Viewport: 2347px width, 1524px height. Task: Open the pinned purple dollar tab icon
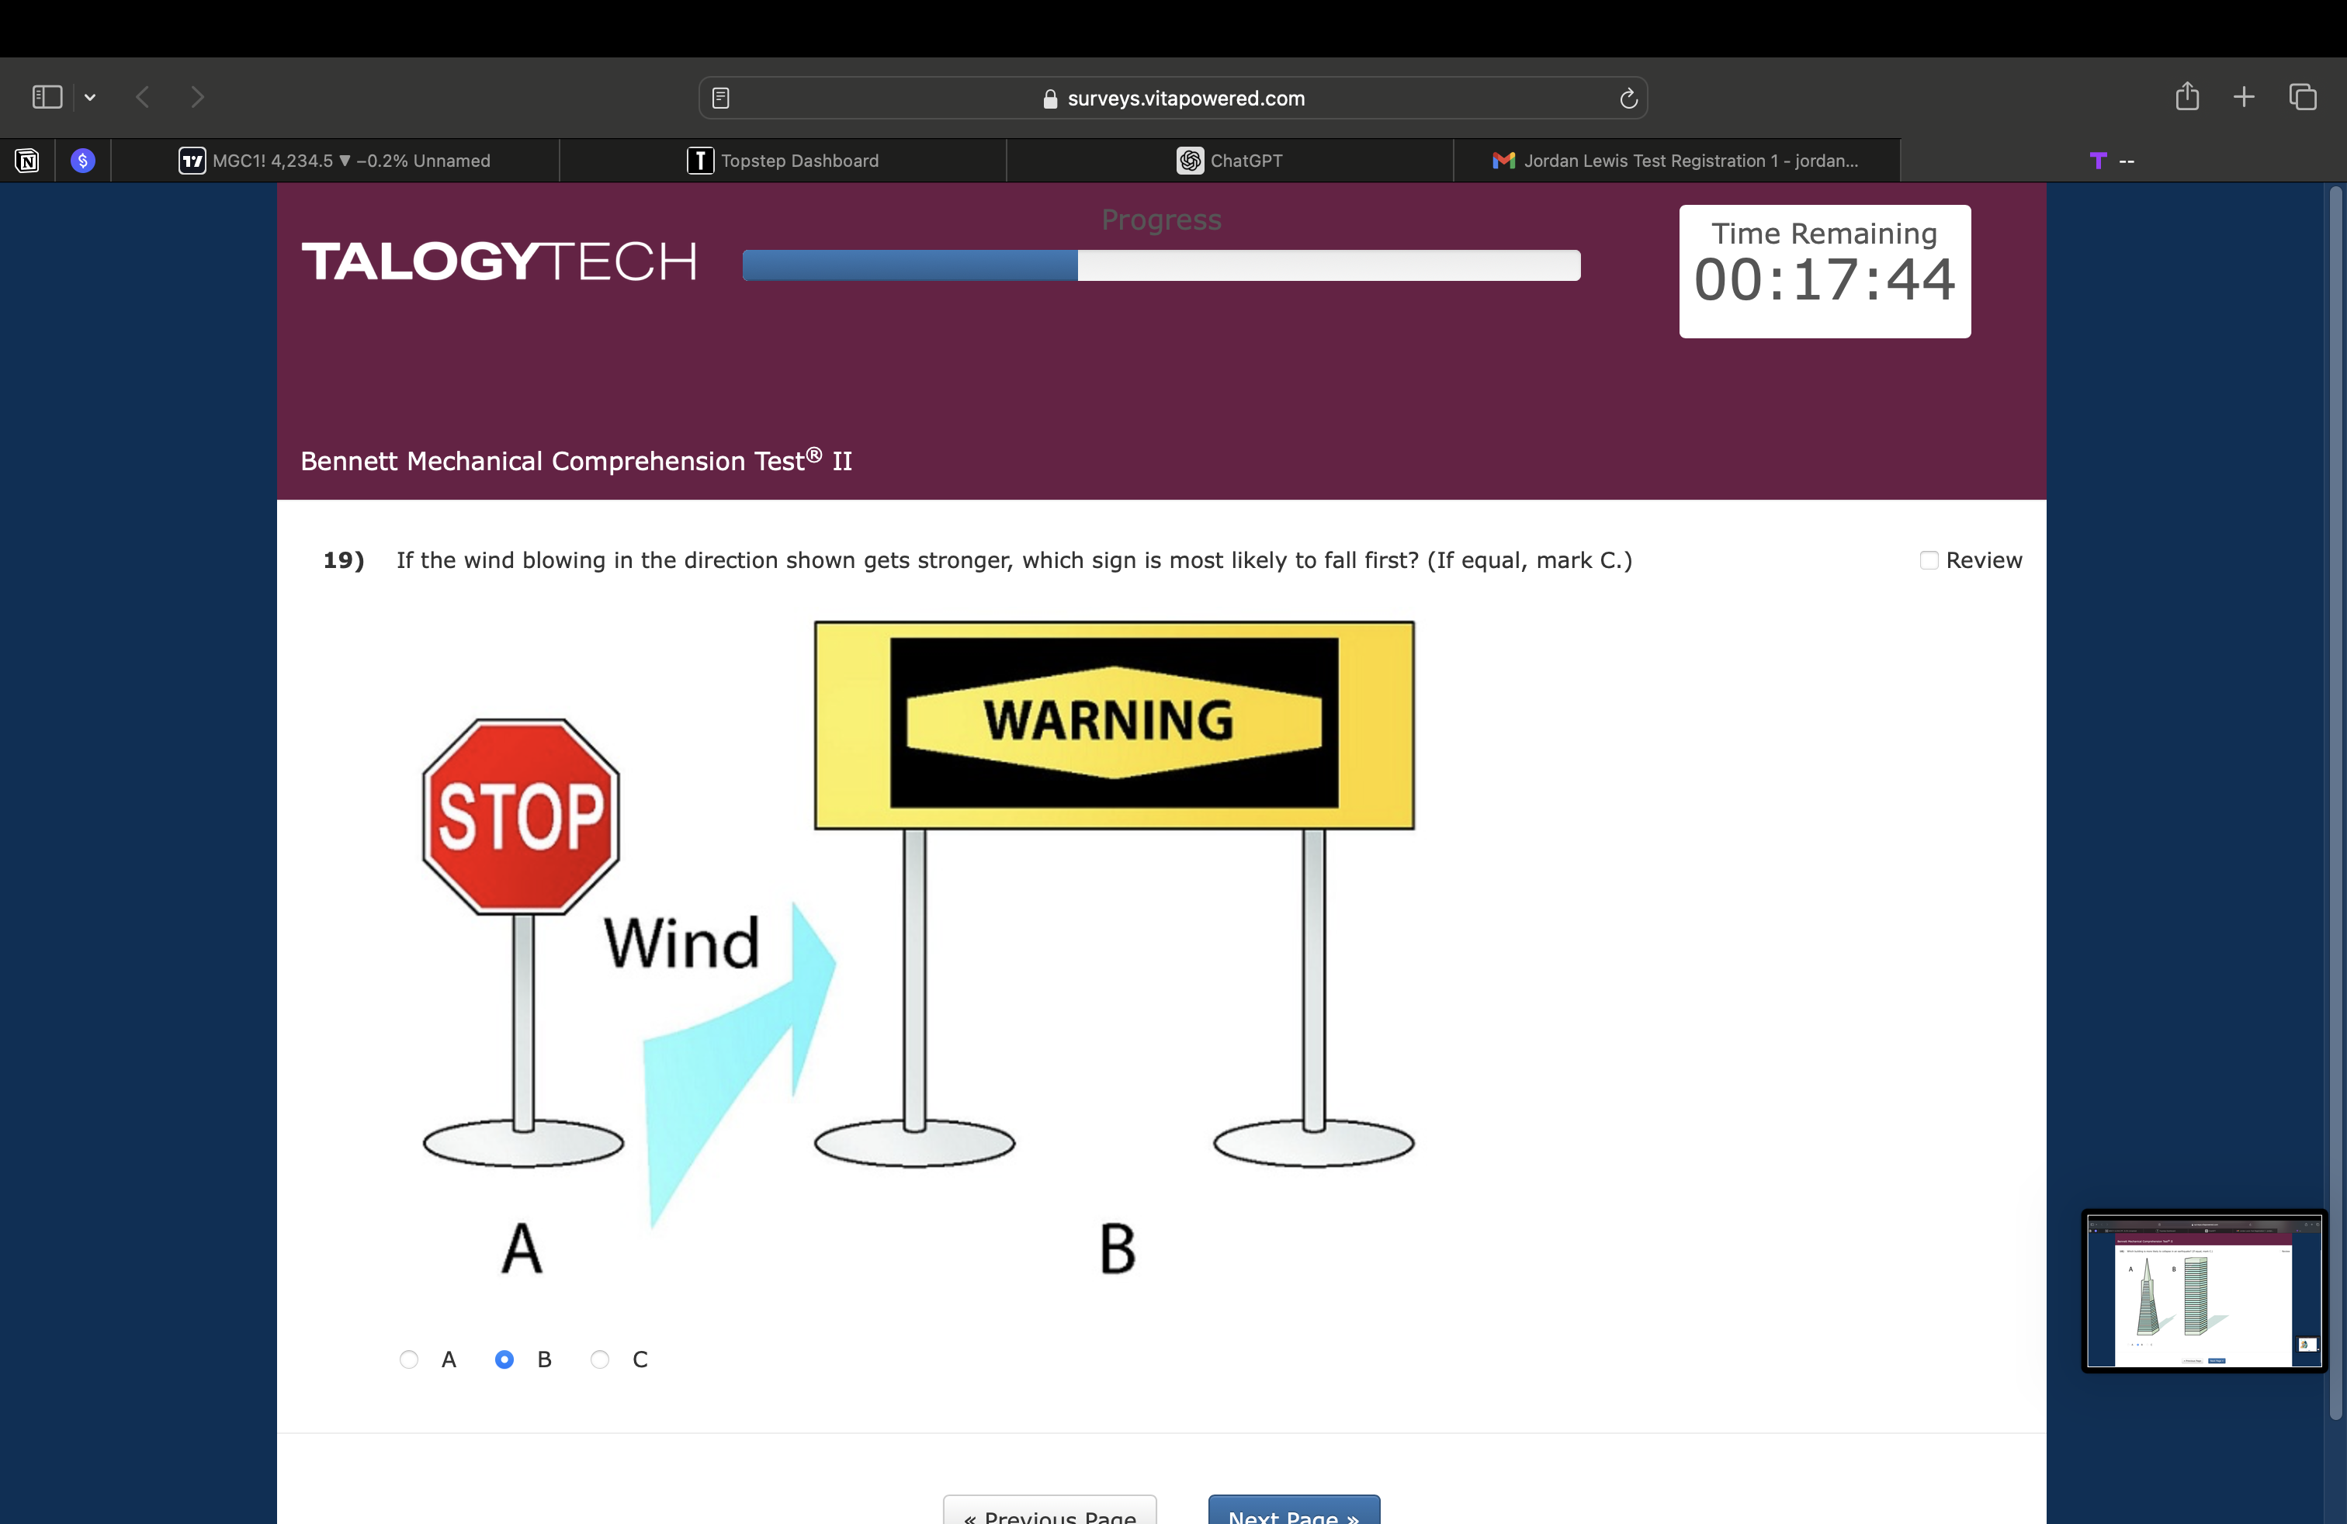point(83,161)
